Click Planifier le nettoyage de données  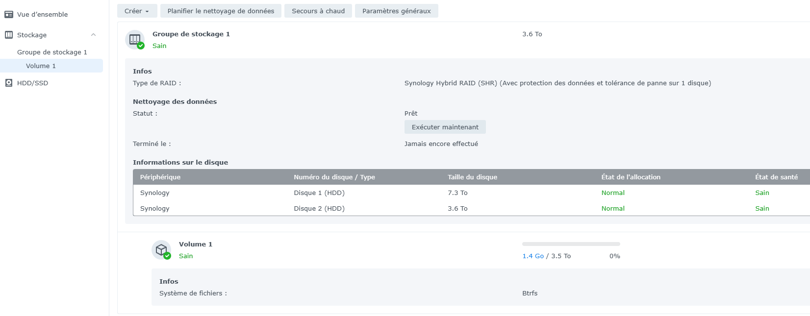click(221, 11)
